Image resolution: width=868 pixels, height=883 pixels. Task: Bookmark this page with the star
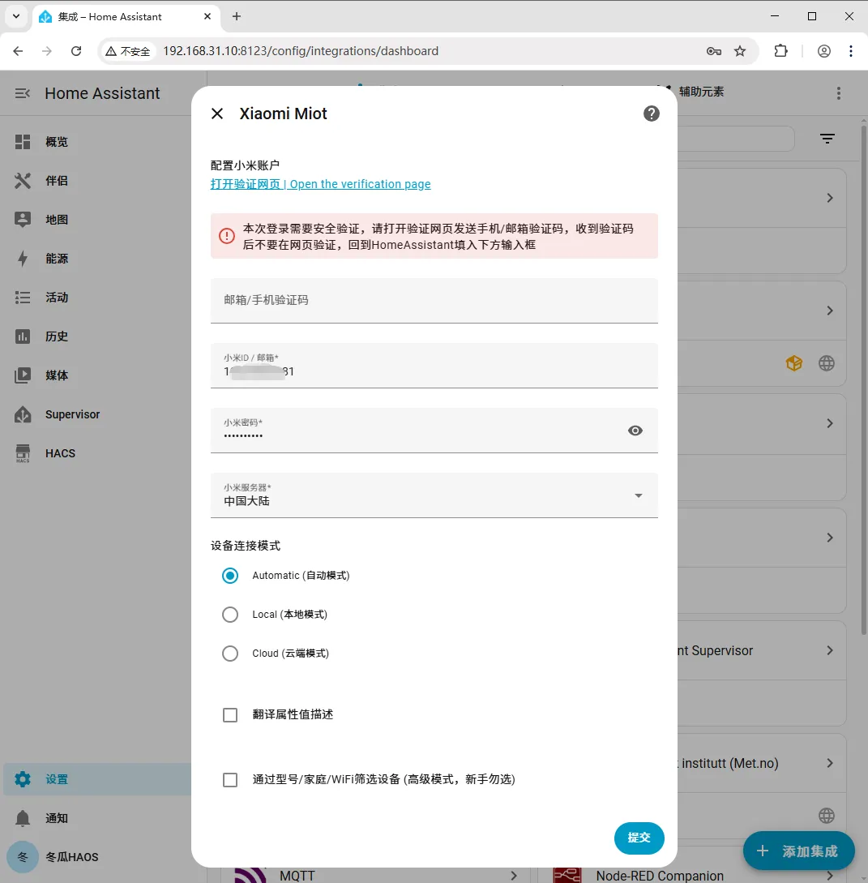tap(740, 51)
